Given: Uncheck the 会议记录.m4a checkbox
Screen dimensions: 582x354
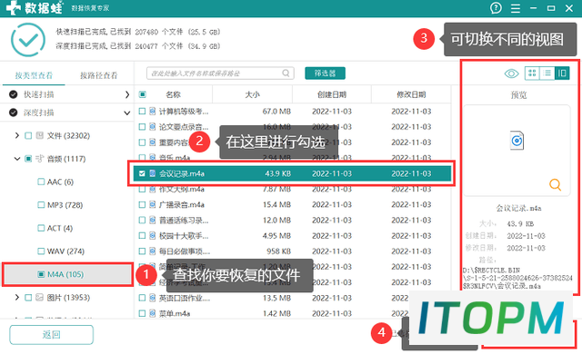Looking at the screenshot, I should tap(142, 173).
